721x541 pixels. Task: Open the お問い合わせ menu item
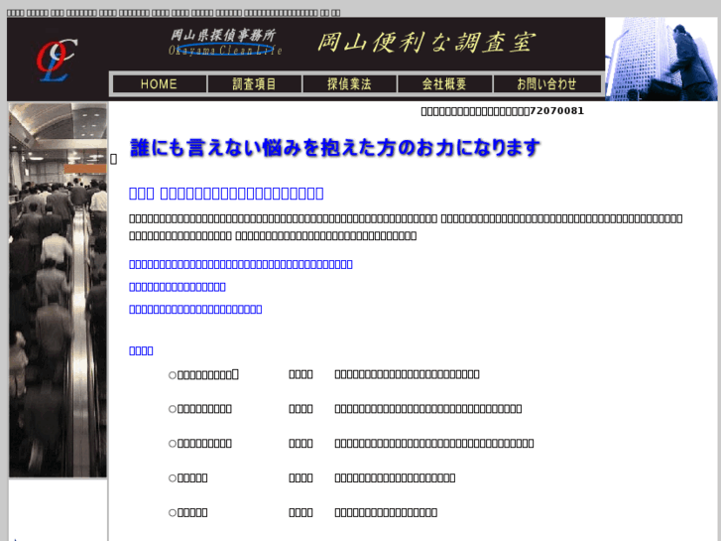point(546,84)
